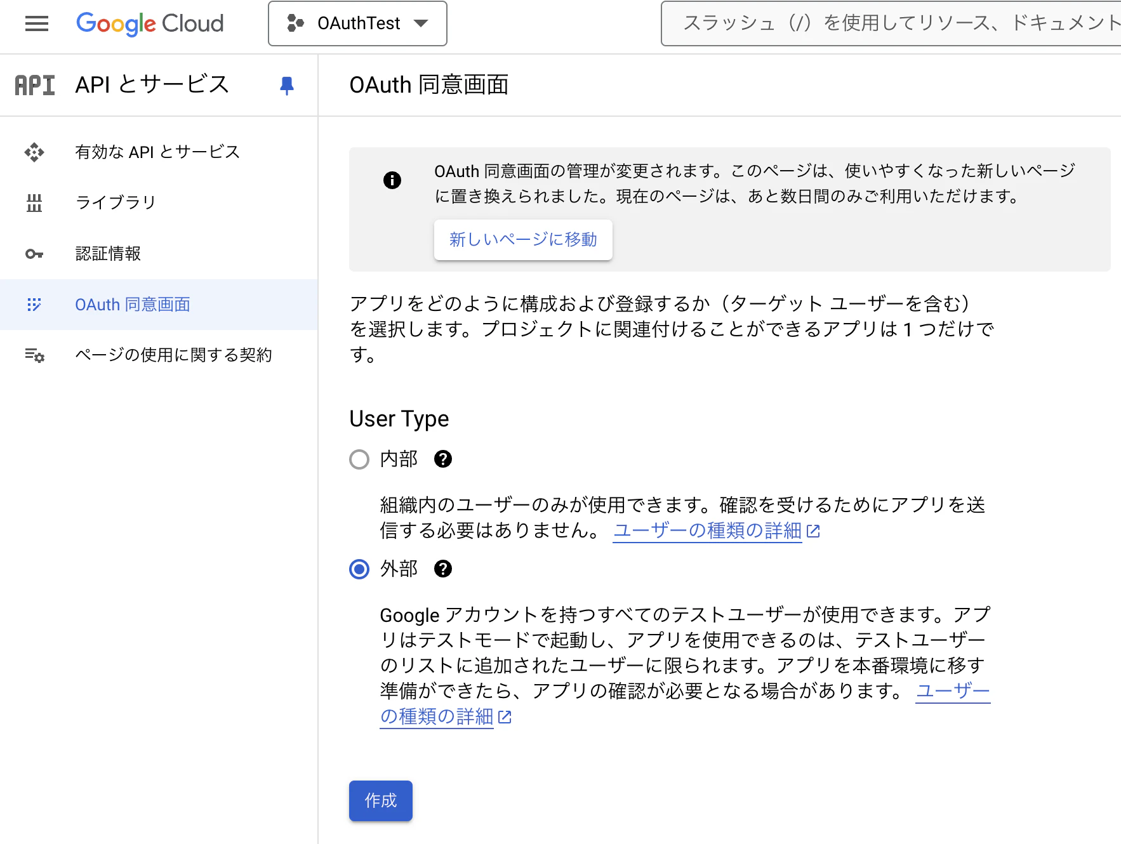Viewport: 1121px width, 844px height.
Task: Click help icon next to 外部
Action: tap(443, 569)
